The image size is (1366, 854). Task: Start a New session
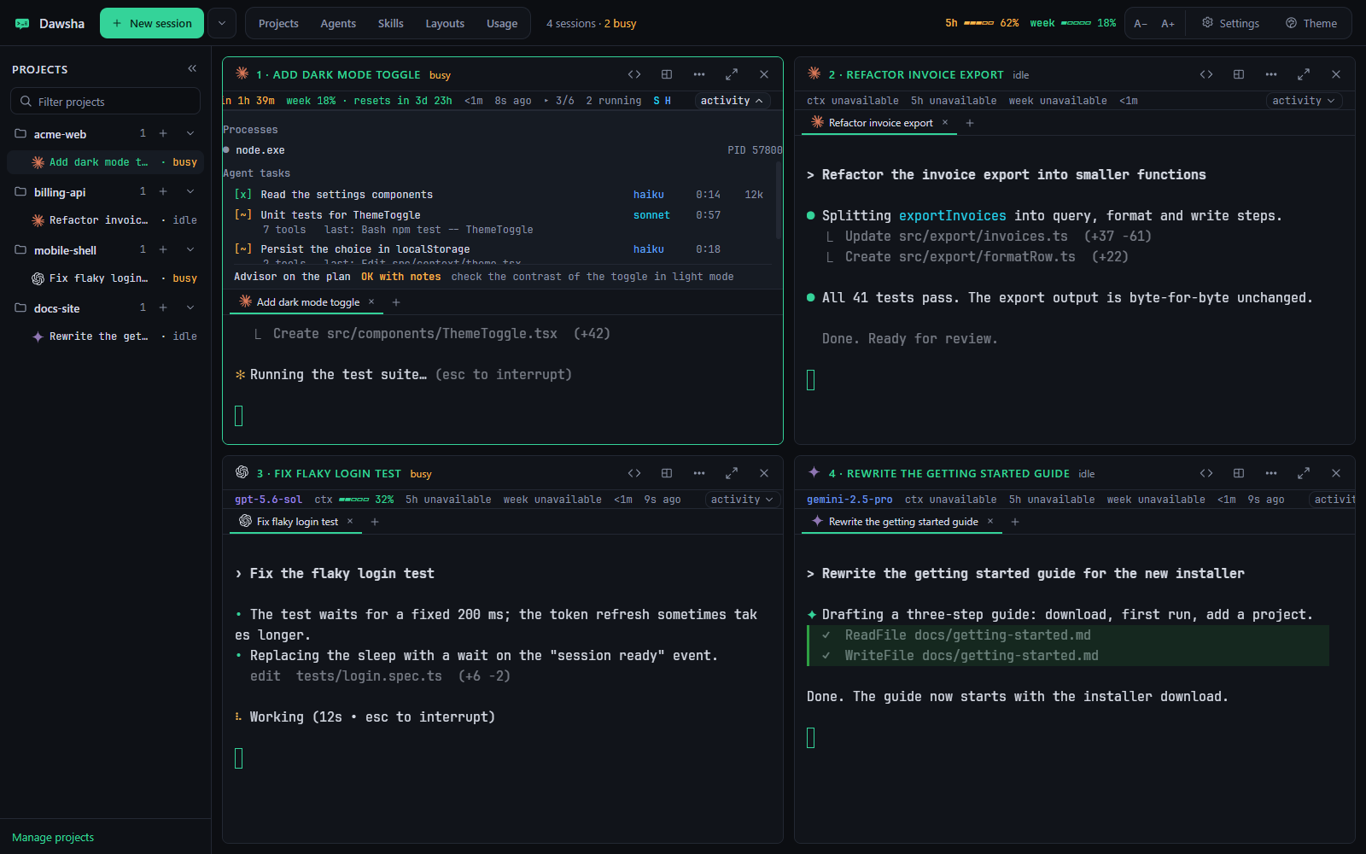[152, 23]
